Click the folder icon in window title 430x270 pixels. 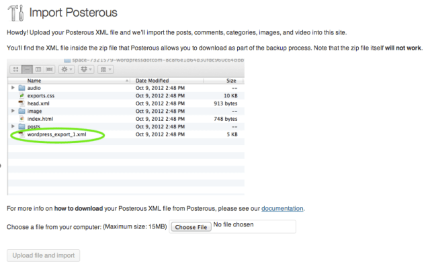click(67, 60)
